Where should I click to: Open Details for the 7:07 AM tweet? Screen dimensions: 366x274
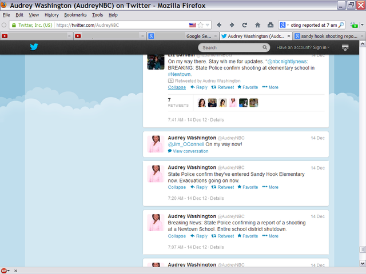pos(217,247)
